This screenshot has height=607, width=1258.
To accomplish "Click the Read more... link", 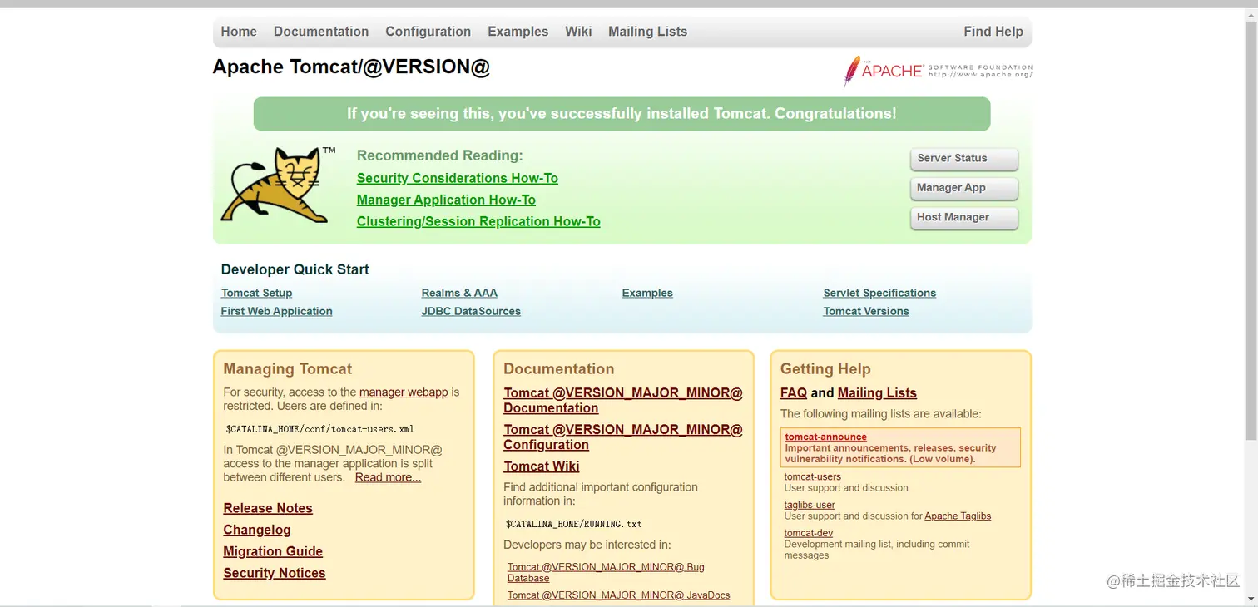I will tap(388, 477).
